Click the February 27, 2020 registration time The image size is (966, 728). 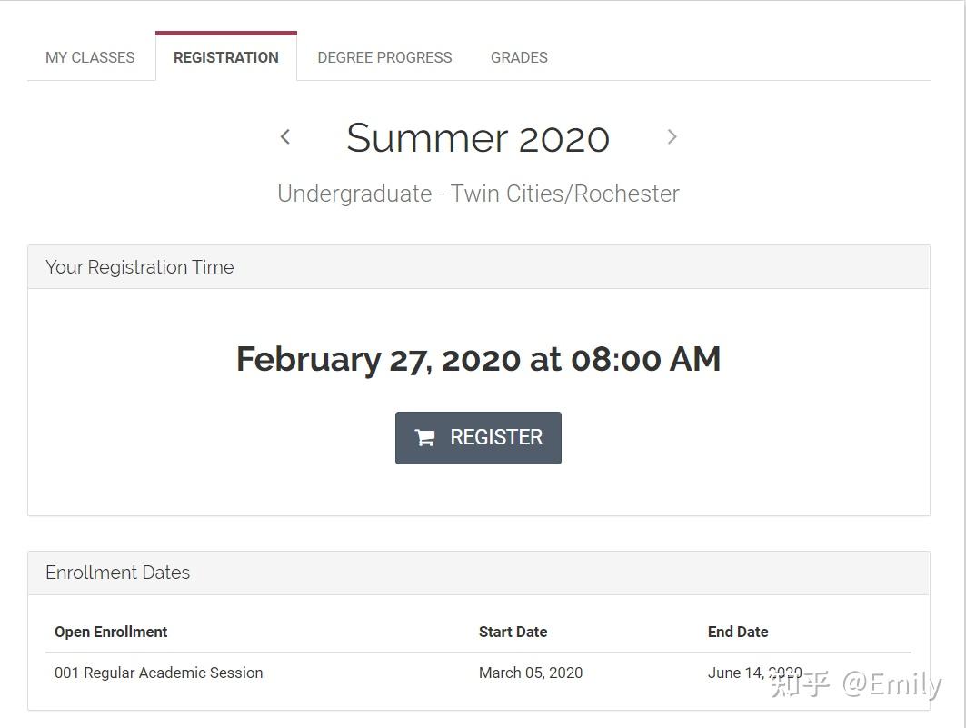point(478,359)
